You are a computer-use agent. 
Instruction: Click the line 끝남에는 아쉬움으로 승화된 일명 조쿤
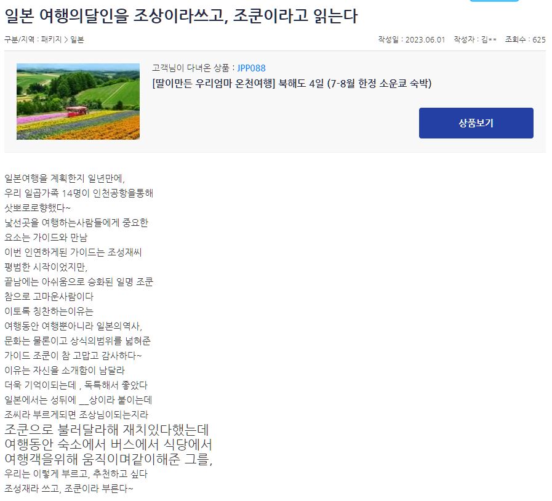[79, 282]
